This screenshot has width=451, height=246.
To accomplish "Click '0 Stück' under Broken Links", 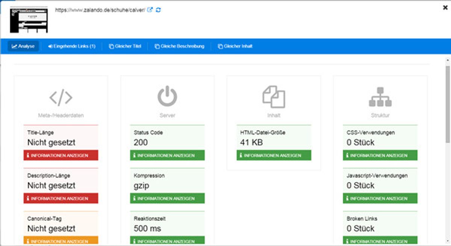I will click(361, 228).
